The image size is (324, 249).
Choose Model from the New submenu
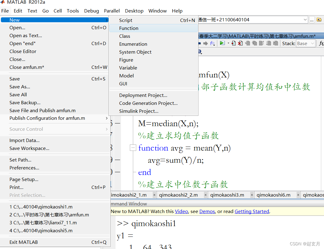(154, 76)
